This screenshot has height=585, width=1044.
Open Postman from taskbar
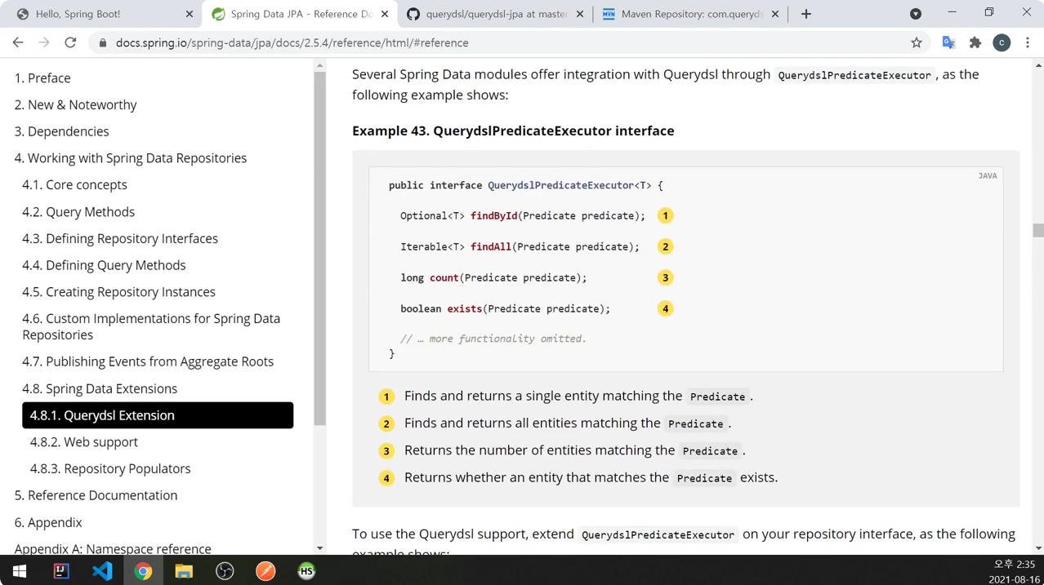[x=265, y=571]
